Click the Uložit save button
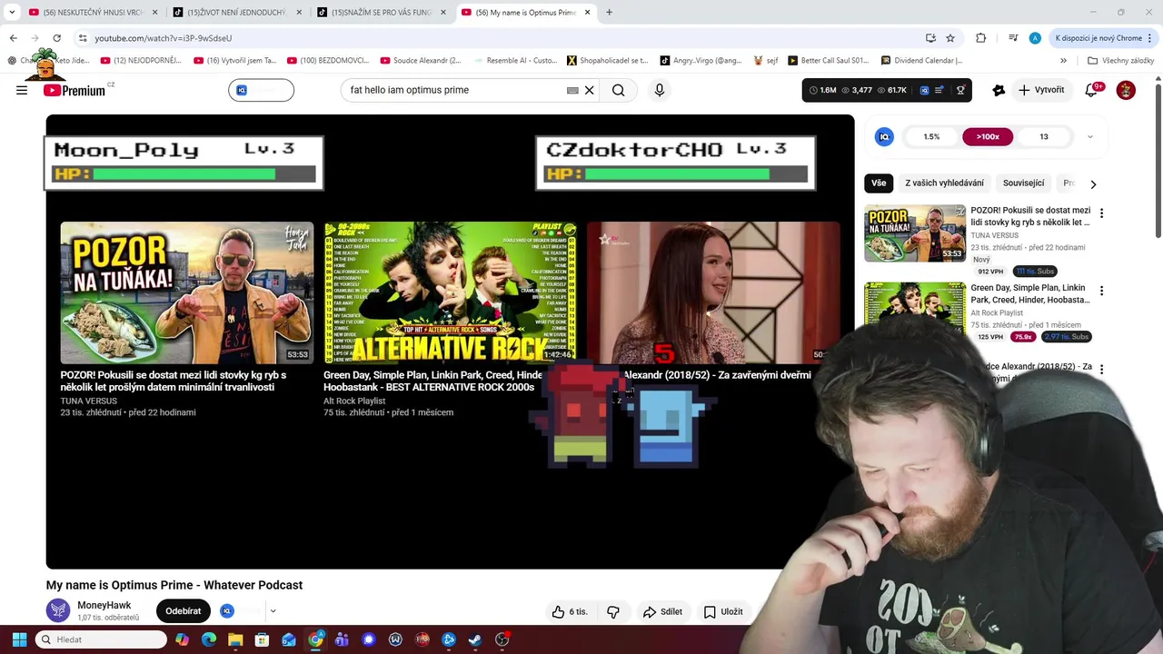The height and width of the screenshot is (654, 1163). 723,611
